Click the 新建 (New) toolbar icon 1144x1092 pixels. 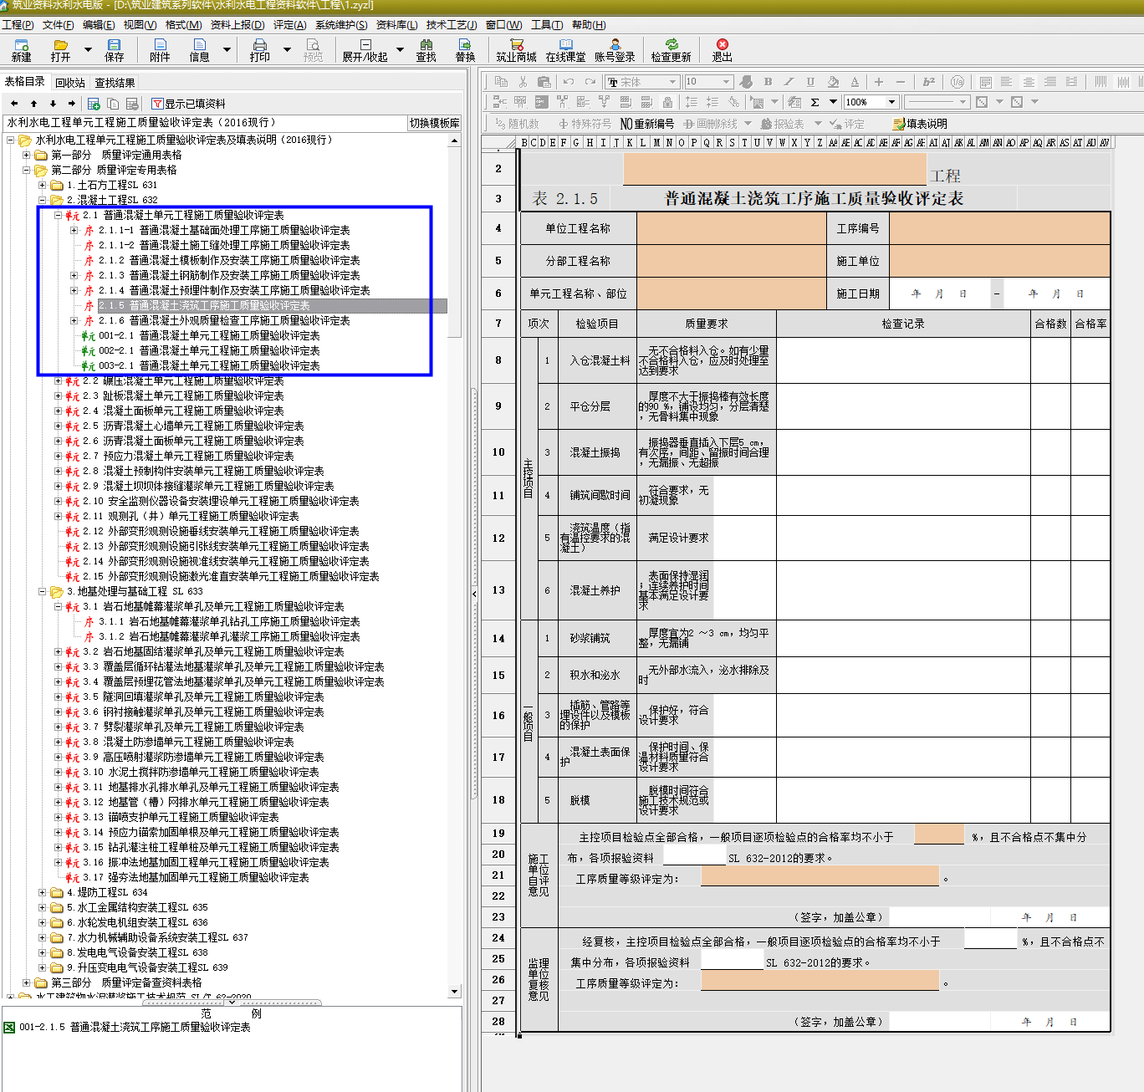tap(21, 50)
